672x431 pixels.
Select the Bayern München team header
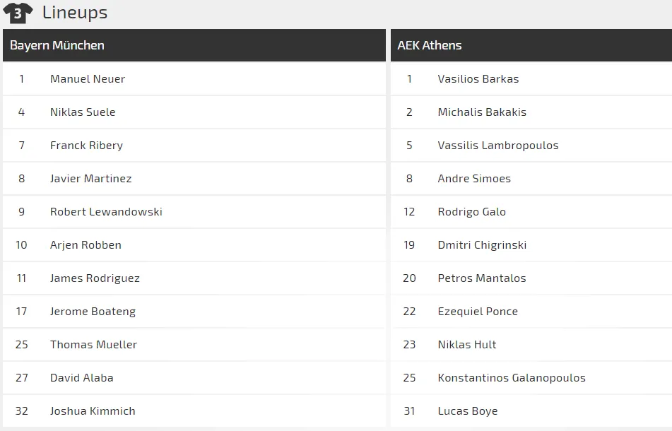pyautogui.click(x=57, y=45)
